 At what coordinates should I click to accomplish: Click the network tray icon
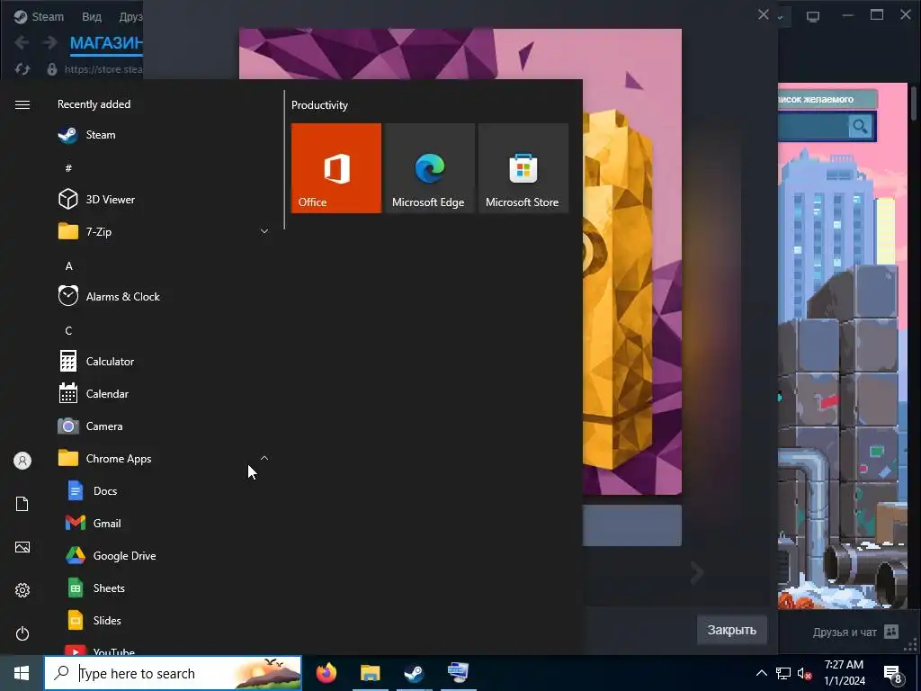(783, 673)
